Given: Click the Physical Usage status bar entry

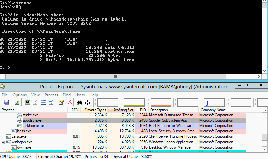Looking at the screenshot, I should click(x=132, y=156).
